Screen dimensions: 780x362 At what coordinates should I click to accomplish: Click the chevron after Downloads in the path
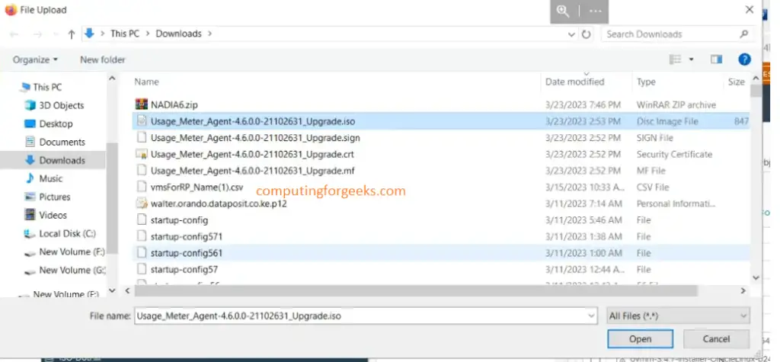209,34
